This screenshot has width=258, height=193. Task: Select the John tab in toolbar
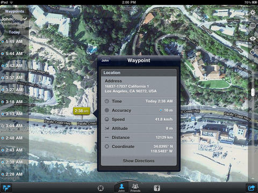(x=121, y=188)
